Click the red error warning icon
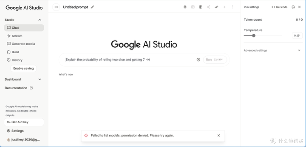Screen dimensions: 306x147 86,135
